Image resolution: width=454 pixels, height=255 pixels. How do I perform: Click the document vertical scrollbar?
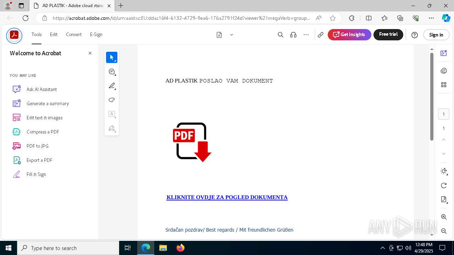(432, 96)
